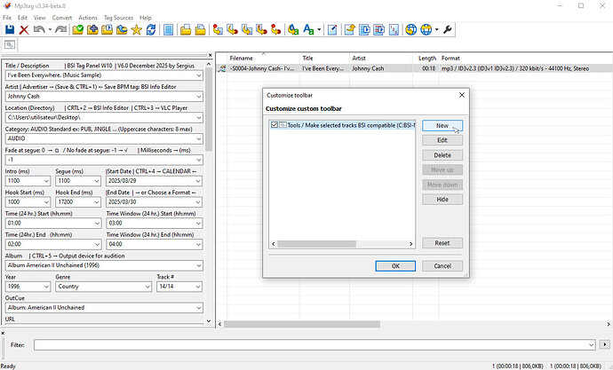Open the Title / Description dropdown

pyautogui.click(x=199, y=75)
